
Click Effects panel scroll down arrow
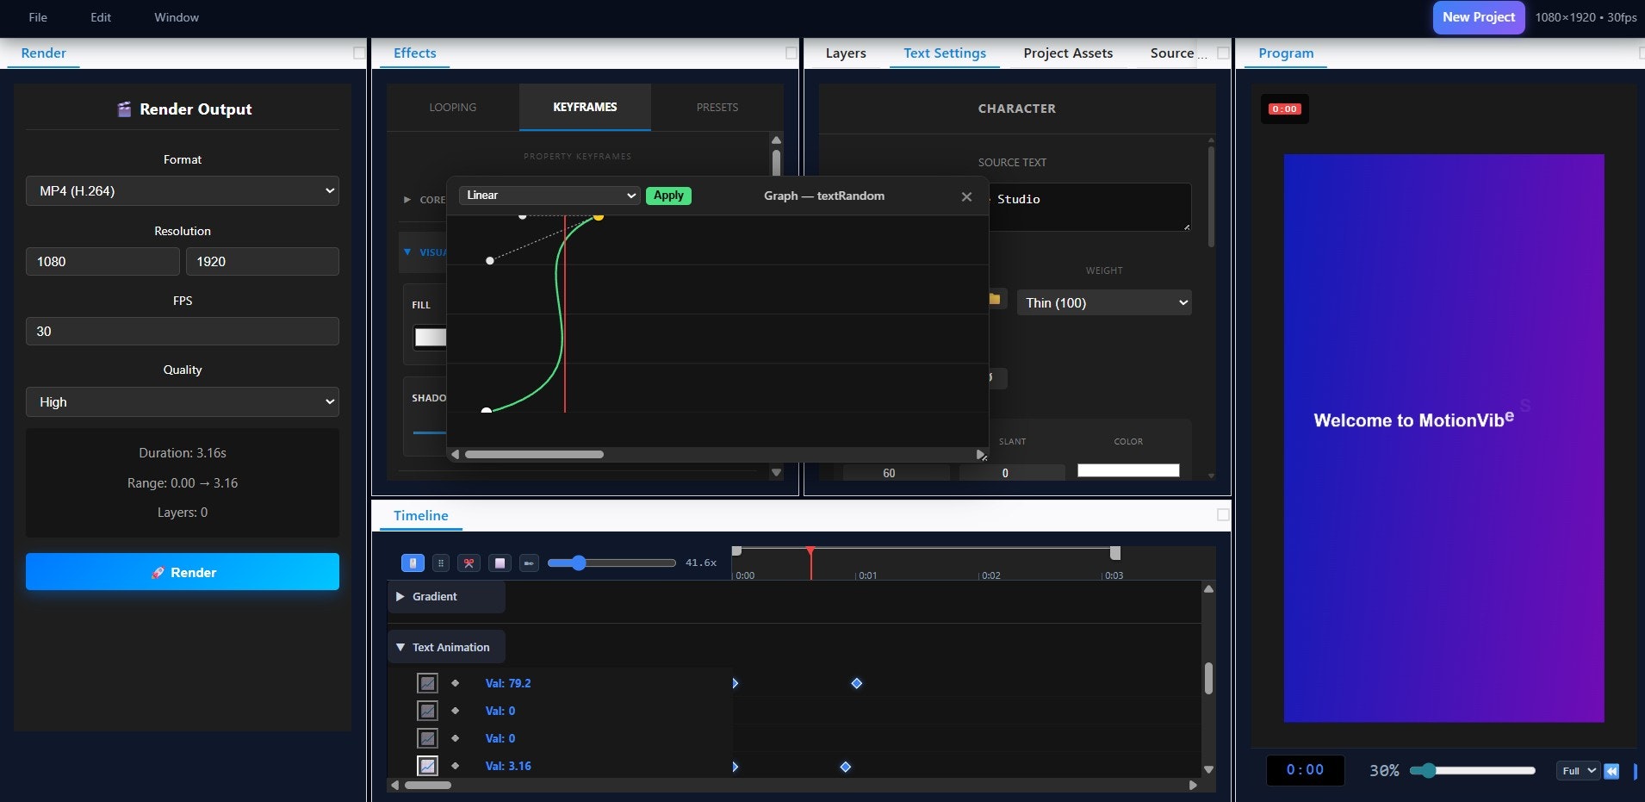[x=776, y=472]
